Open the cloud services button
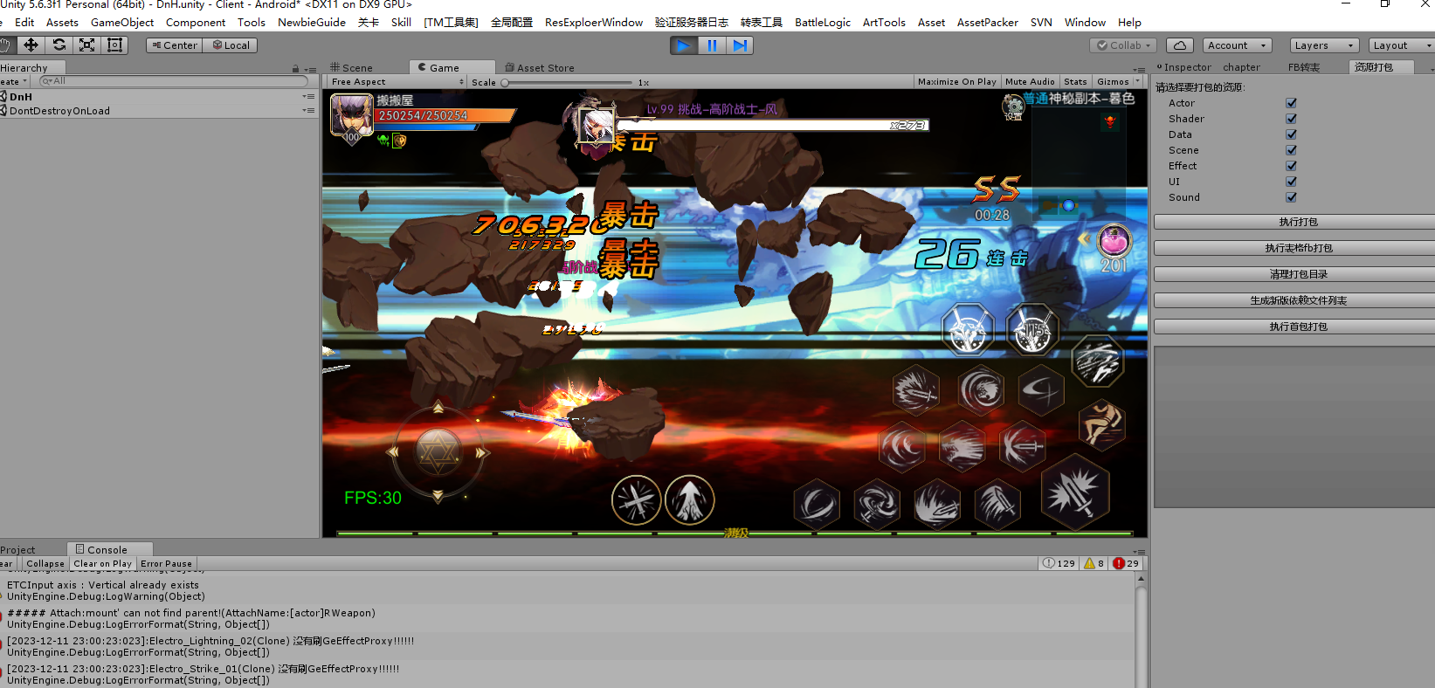The width and height of the screenshot is (1435, 688). pyautogui.click(x=1179, y=45)
